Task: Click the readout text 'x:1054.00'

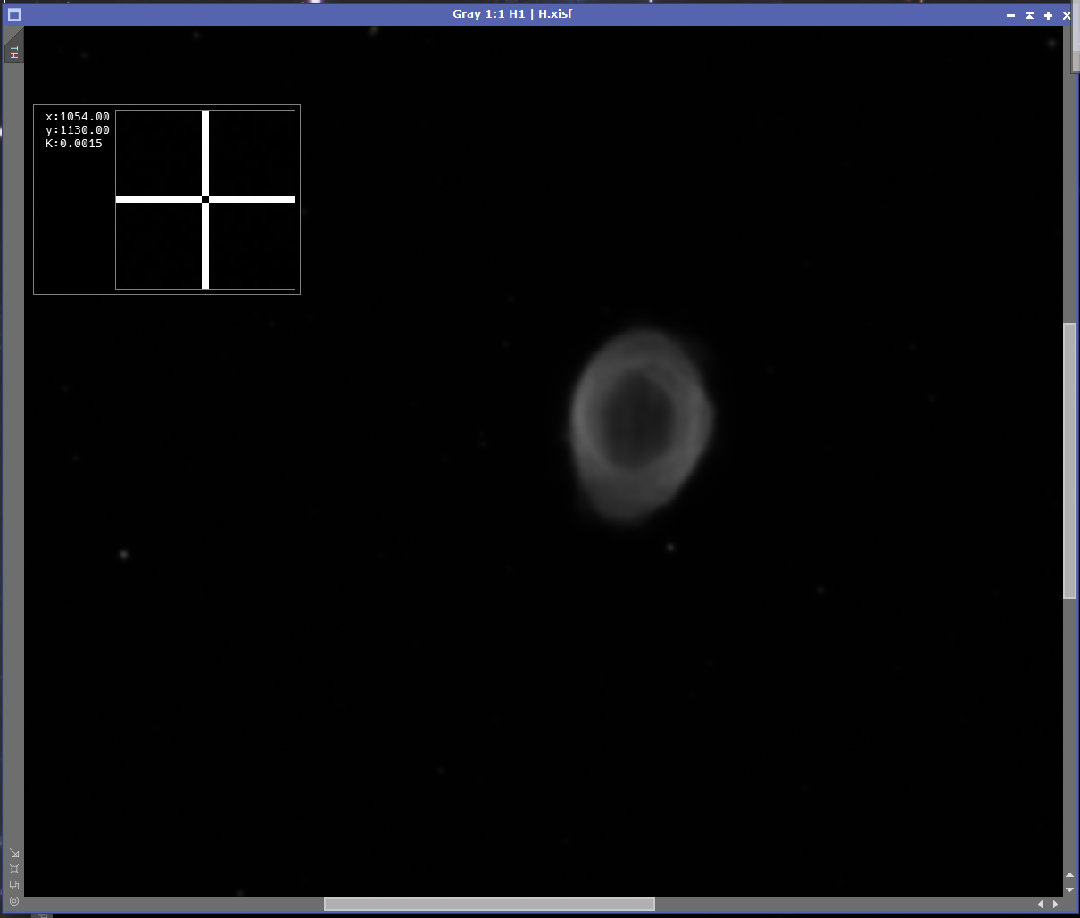Action: pos(78,117)
